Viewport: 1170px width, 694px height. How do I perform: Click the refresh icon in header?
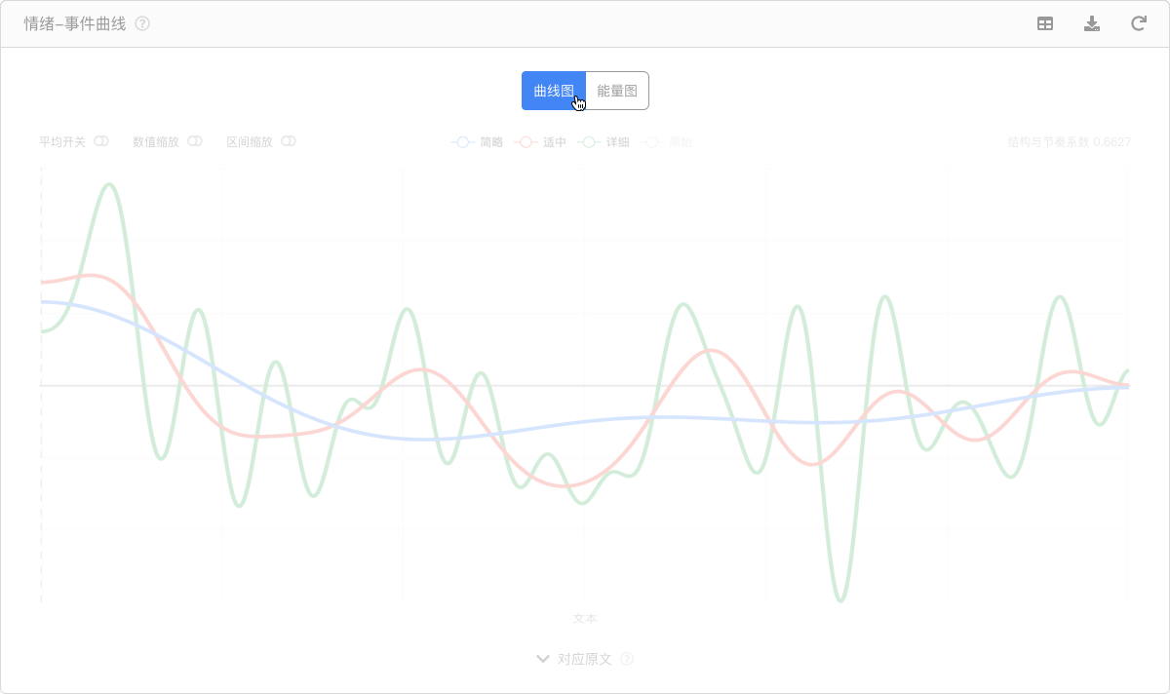(1138, 24)
